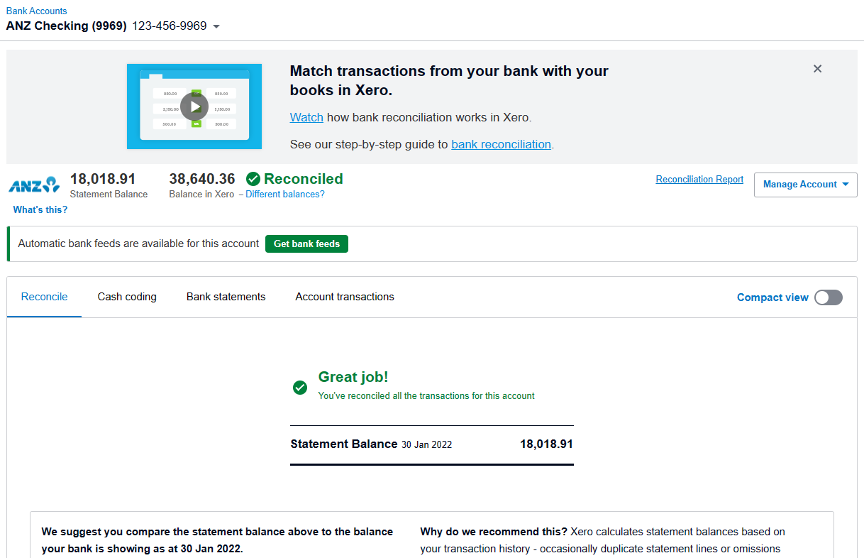The width and height of the screenshot is (864, 558).
Task: Open the Reconciliation Report link
Action: click(x=699, y=180)
